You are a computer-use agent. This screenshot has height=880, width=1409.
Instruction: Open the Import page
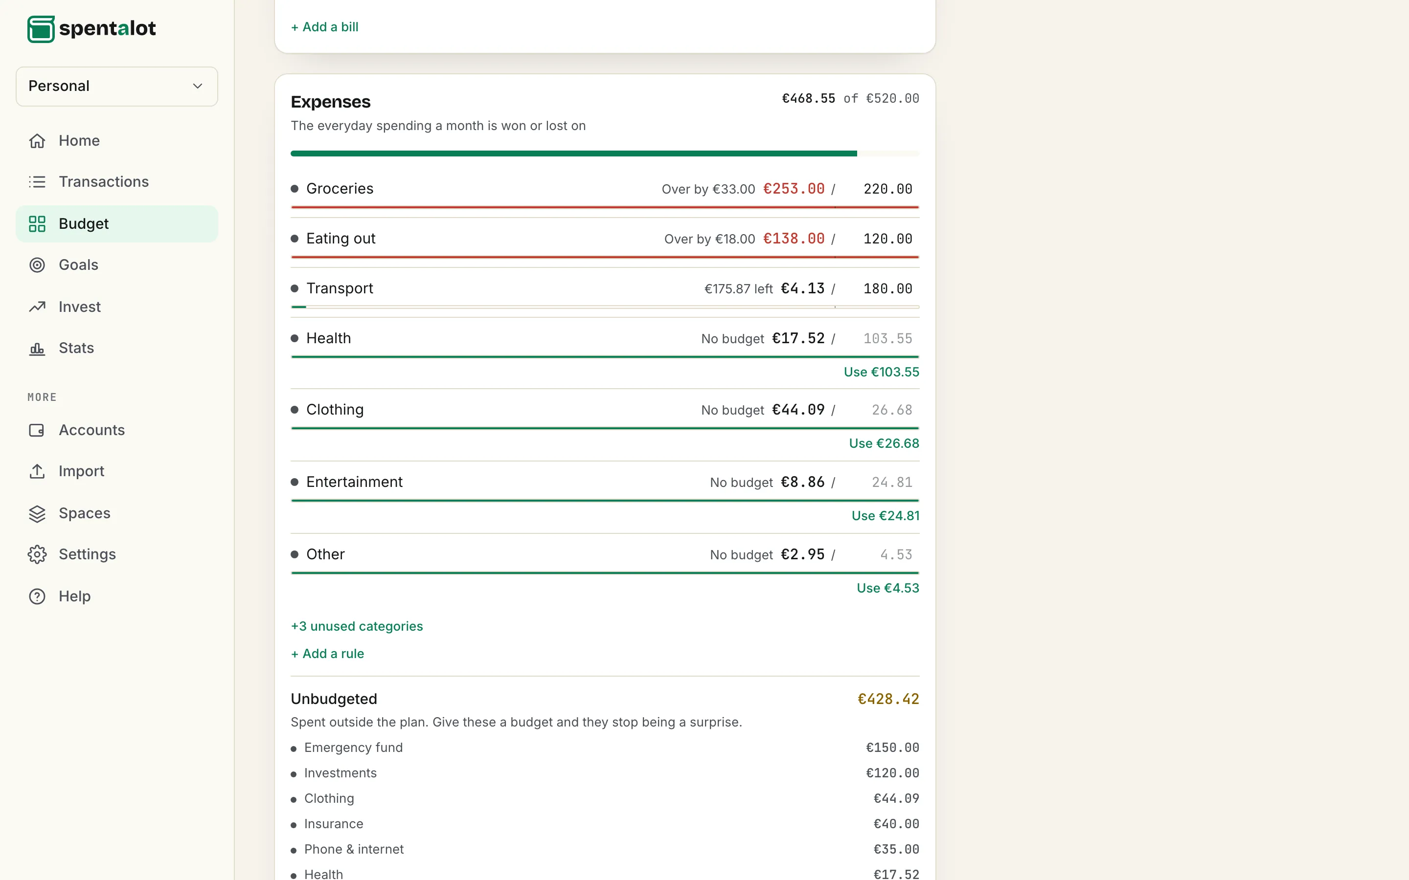coord(117,471)
